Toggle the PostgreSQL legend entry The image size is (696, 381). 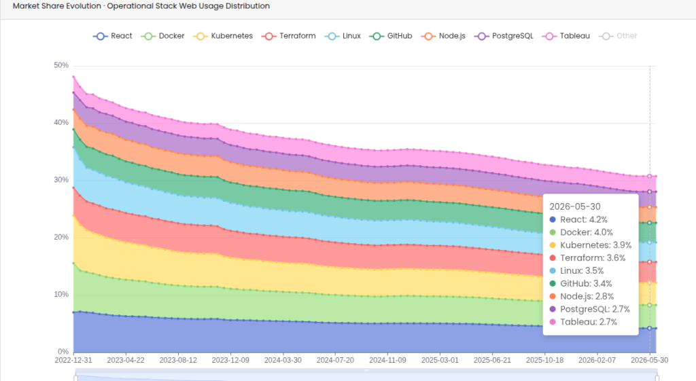pos(504,36)
